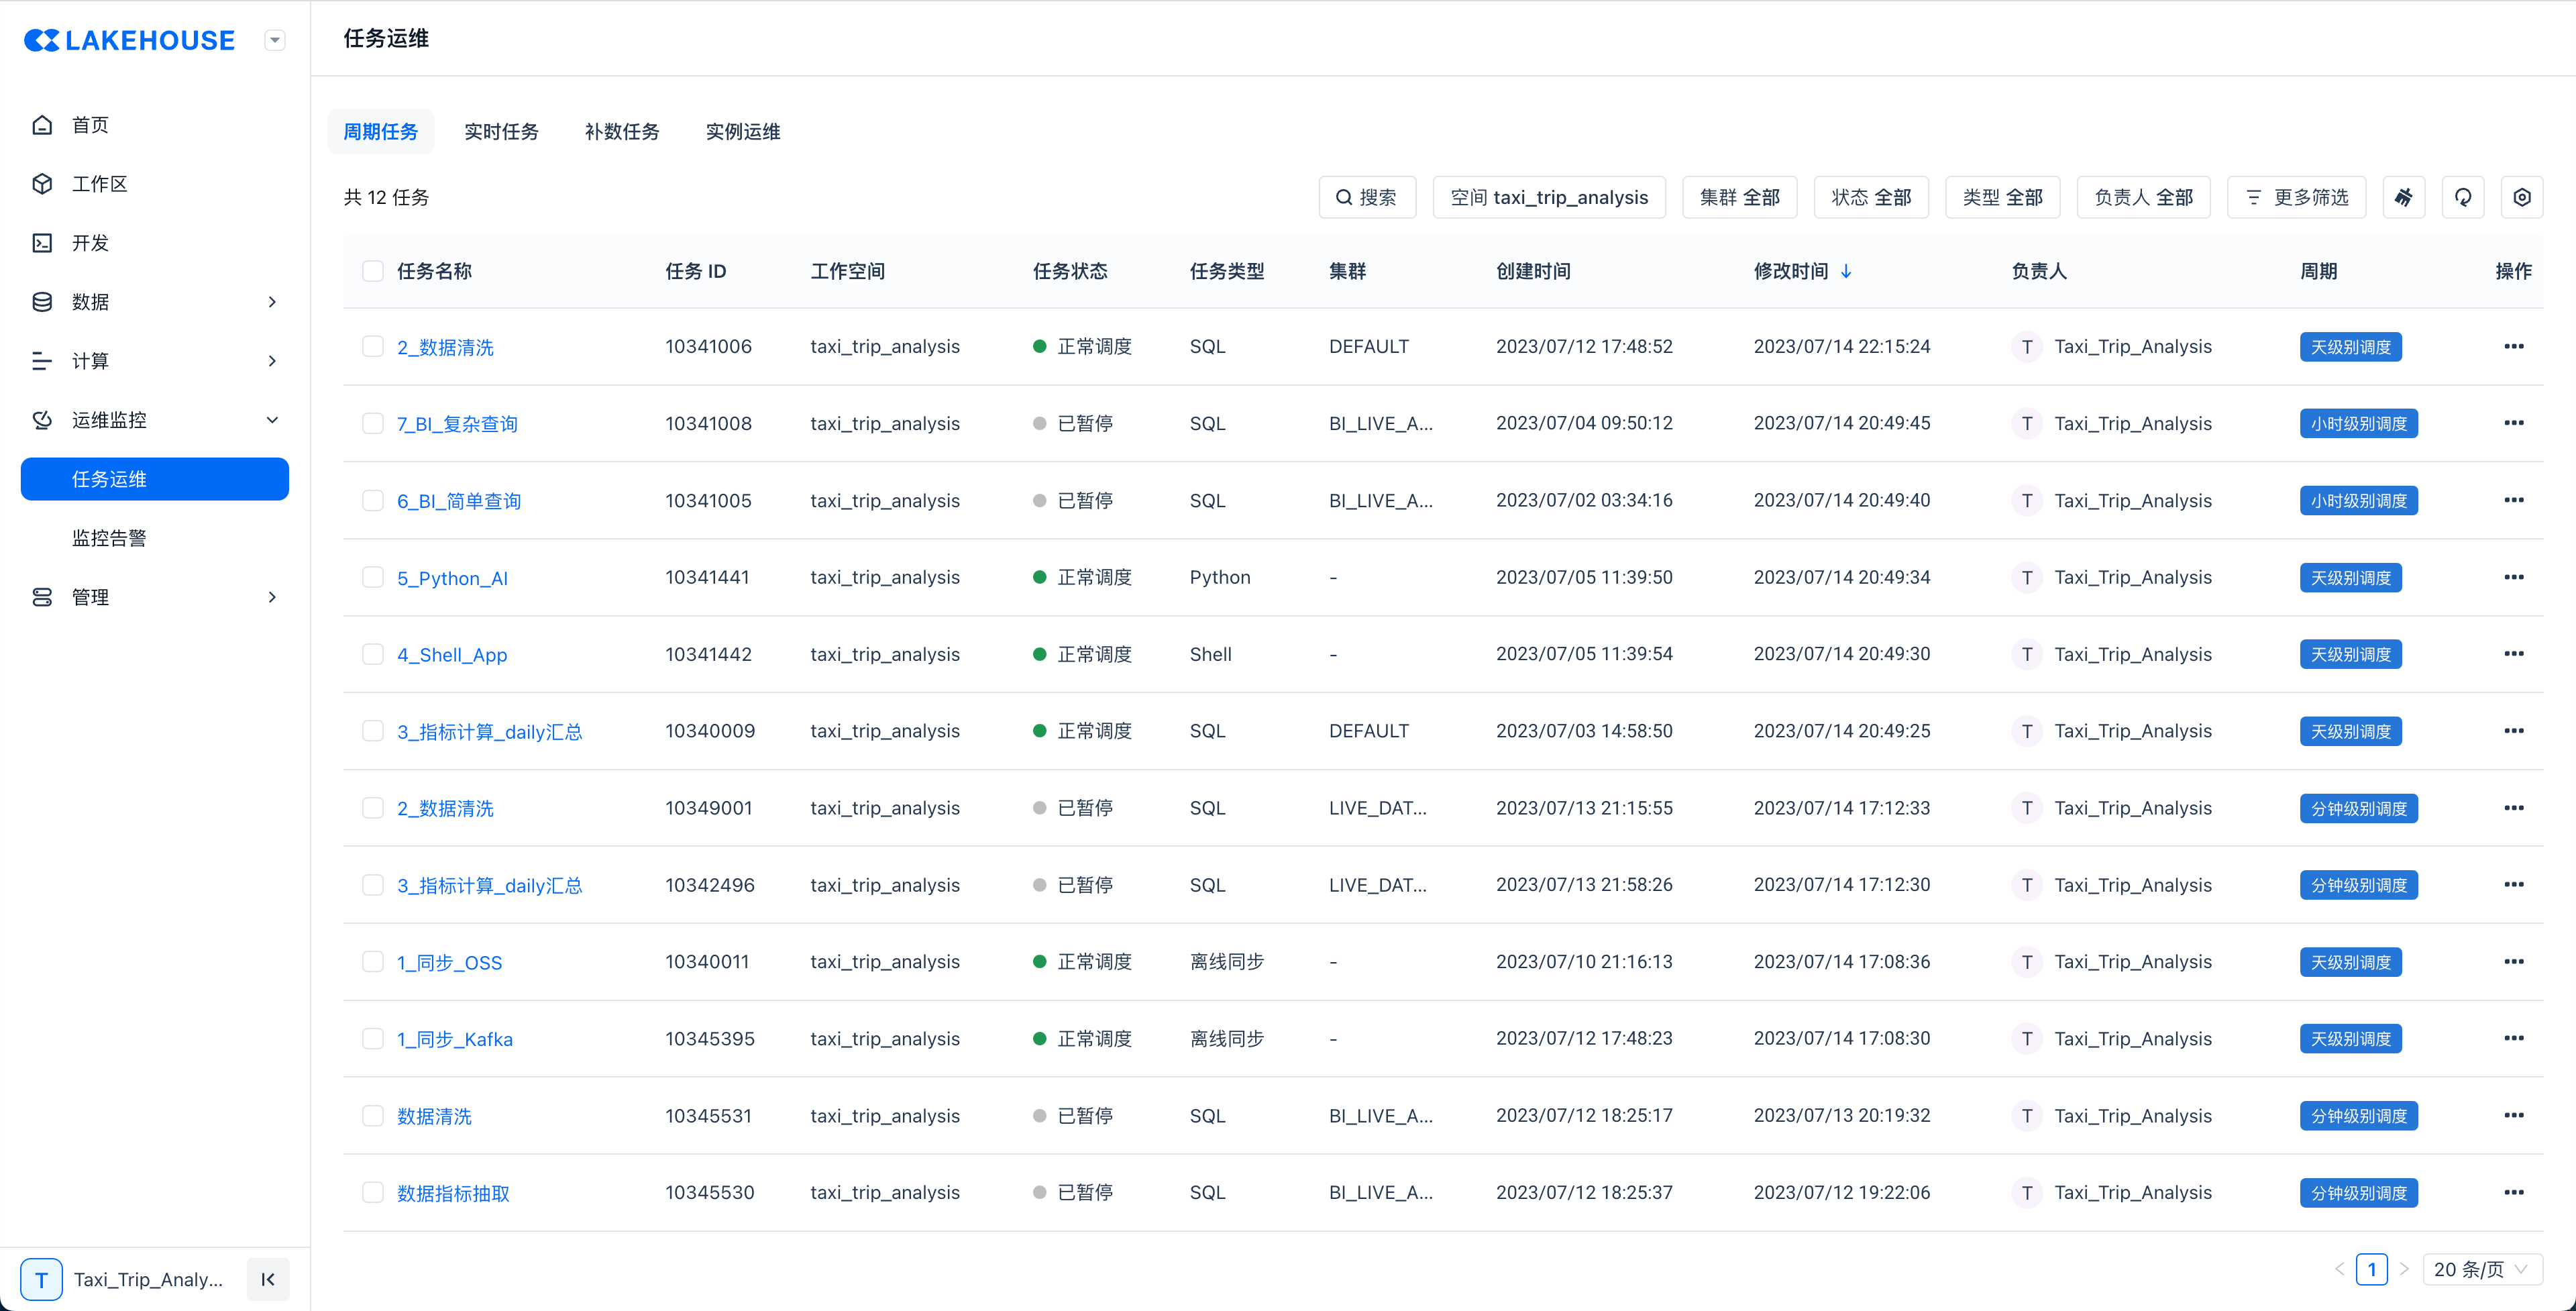Sort by the 修改时间 arrow icon
This screenshot has width=2576, height=1311.
tap(1846, 271)
